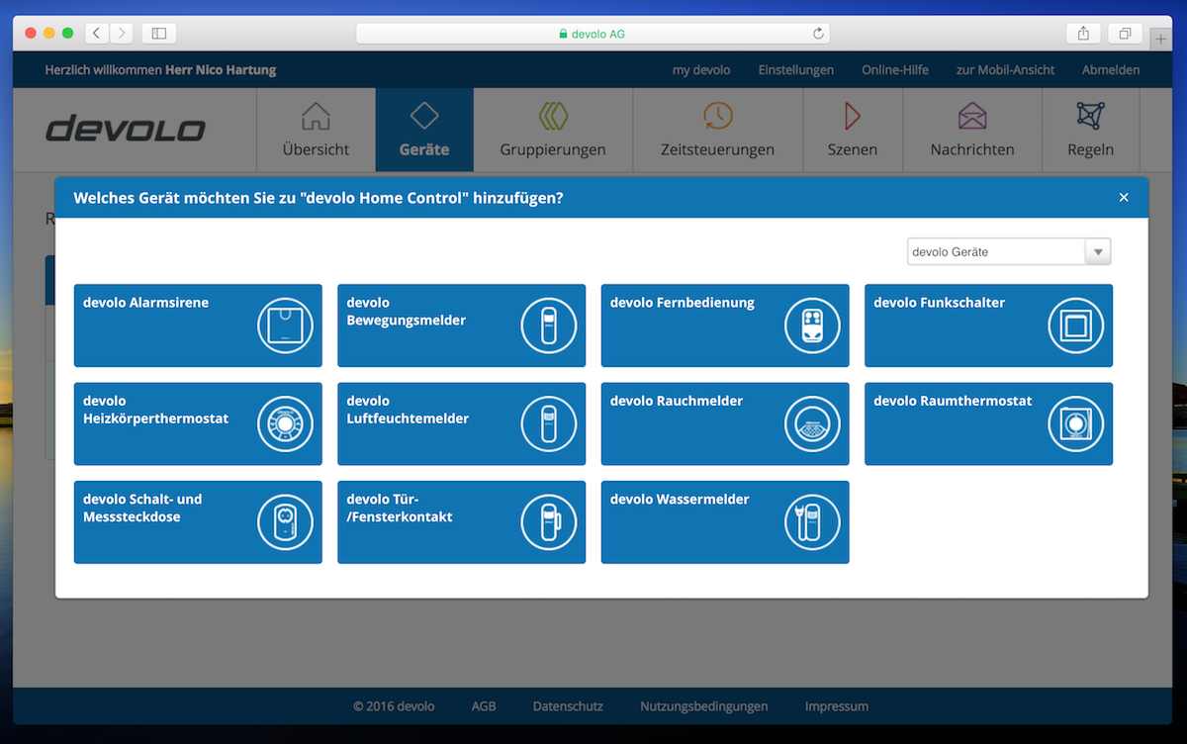Open the Datenschutz footer link
This screenshot has width=1187, height=744.
(x=568, y=706)
